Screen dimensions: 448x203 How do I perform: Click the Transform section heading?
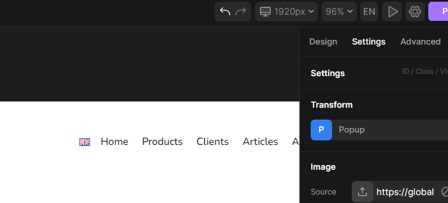(x=331, y=105)
